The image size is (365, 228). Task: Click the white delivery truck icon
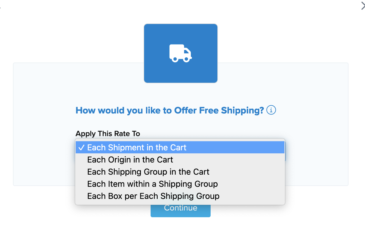[x=181, y=53]
